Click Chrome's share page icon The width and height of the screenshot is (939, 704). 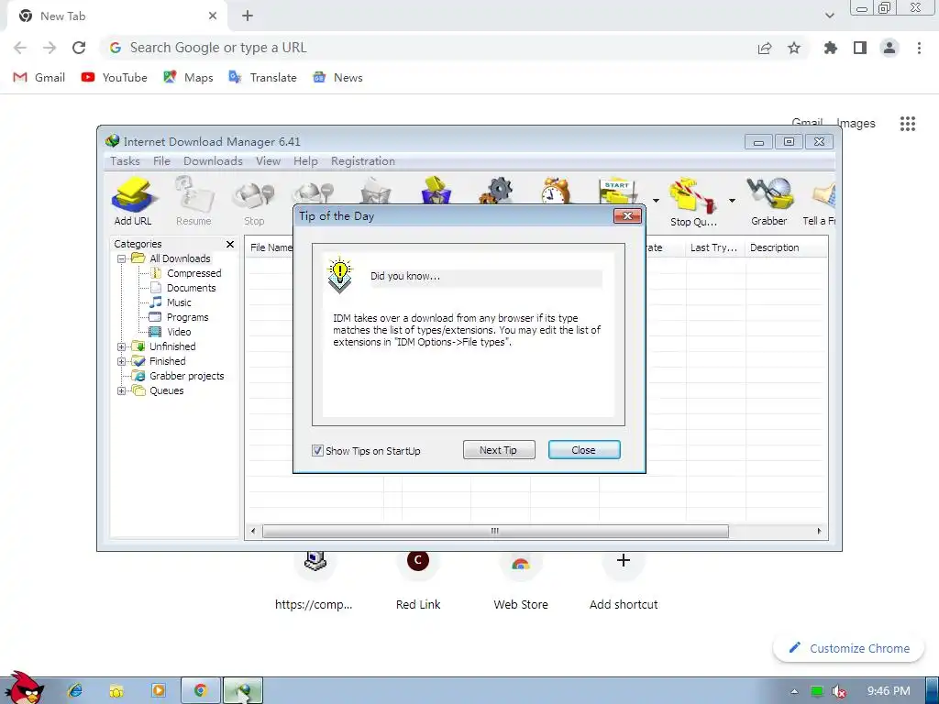(x=765, y=48)
